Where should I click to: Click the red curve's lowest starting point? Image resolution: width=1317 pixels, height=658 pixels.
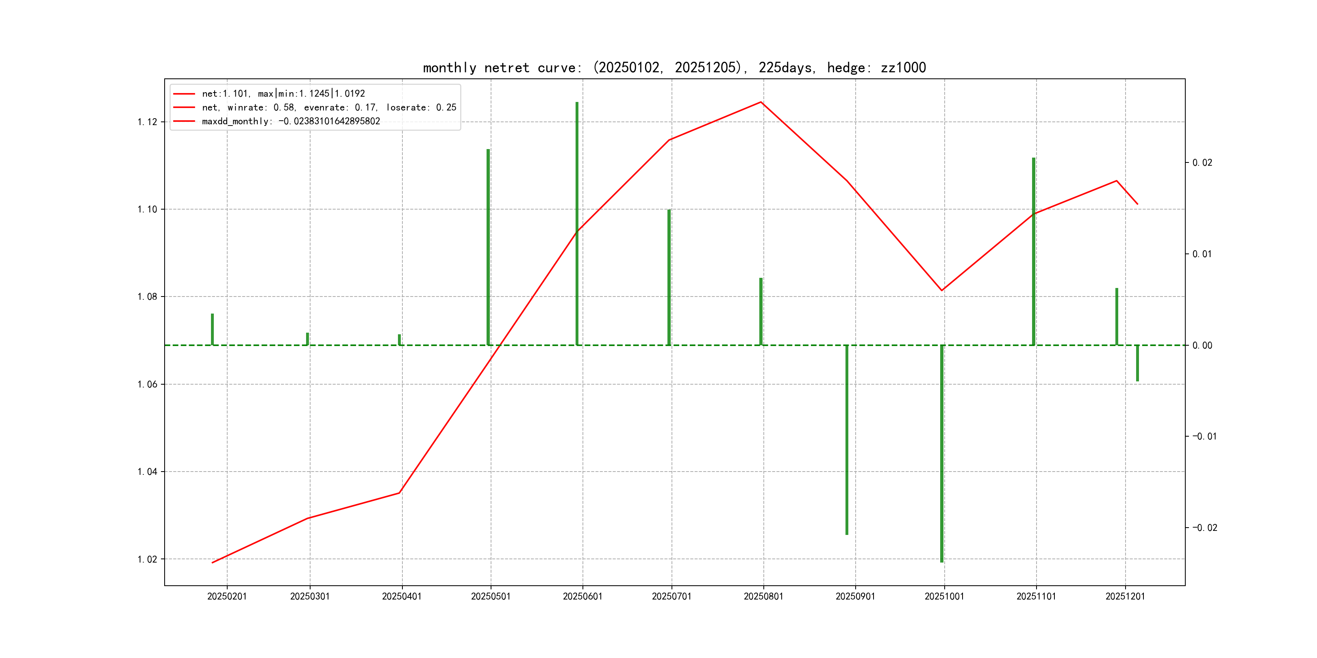213,563
